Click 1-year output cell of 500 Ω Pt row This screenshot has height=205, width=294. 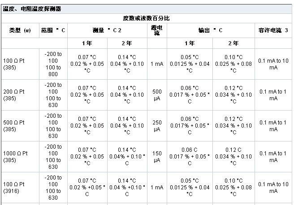[190, 126]
